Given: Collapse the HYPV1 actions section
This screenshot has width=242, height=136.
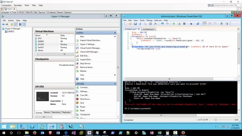Looking at the screenshot, I should coord(115,33).
